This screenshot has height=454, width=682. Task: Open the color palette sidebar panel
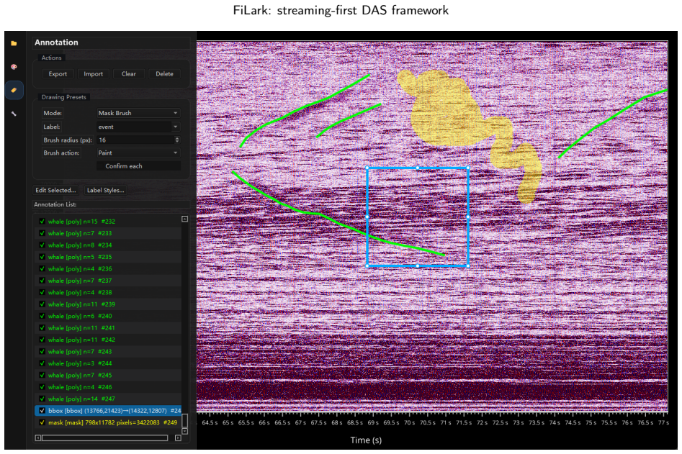point(14,66)
